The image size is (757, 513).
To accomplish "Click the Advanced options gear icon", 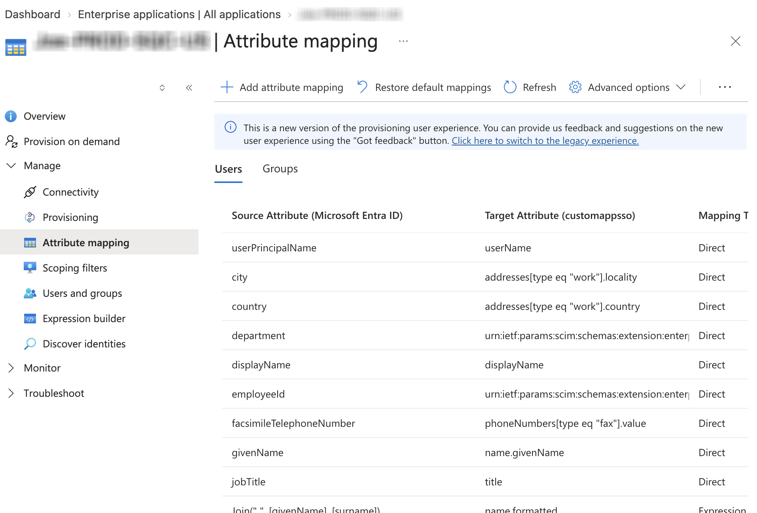I will tap(575, 87).
